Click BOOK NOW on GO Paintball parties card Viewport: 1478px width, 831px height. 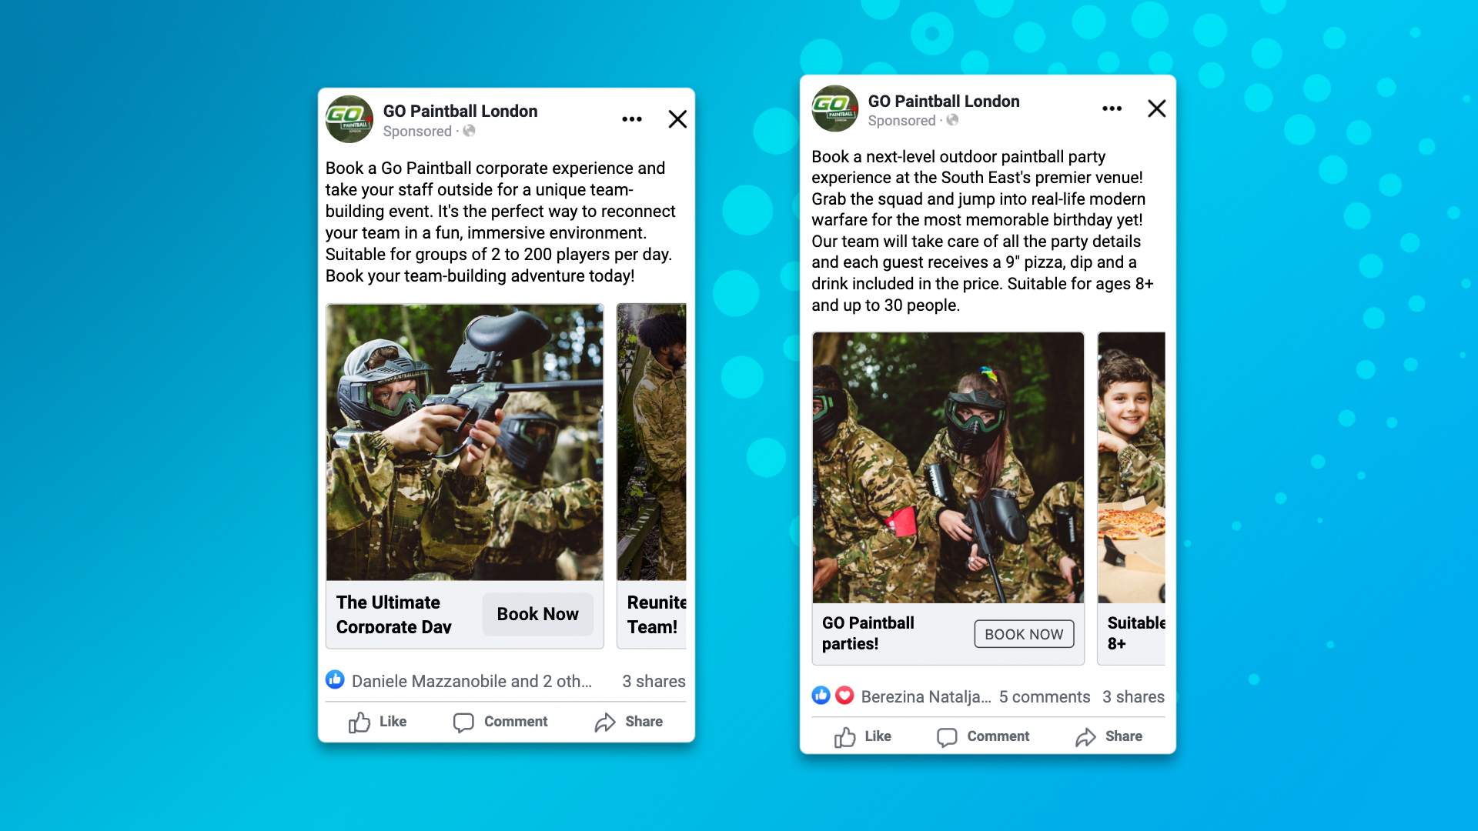click(1024, 634)
